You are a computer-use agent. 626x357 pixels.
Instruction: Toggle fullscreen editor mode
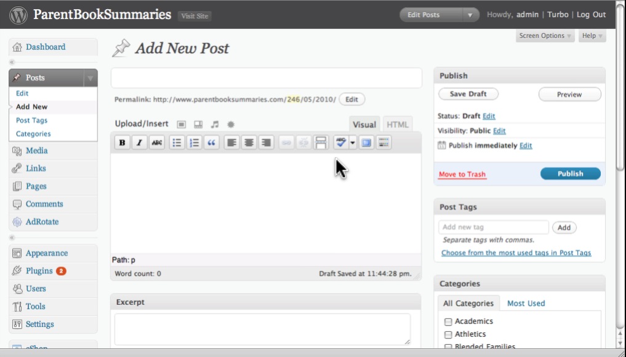coord(366,143)
